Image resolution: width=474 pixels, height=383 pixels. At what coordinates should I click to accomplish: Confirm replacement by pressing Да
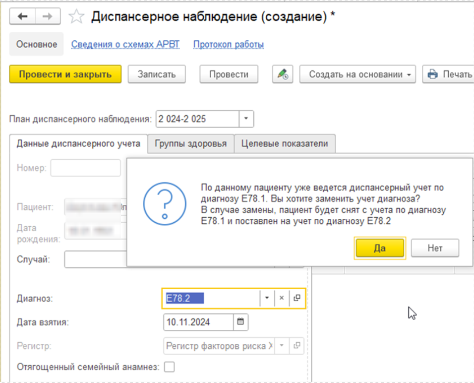click(380, 248)
